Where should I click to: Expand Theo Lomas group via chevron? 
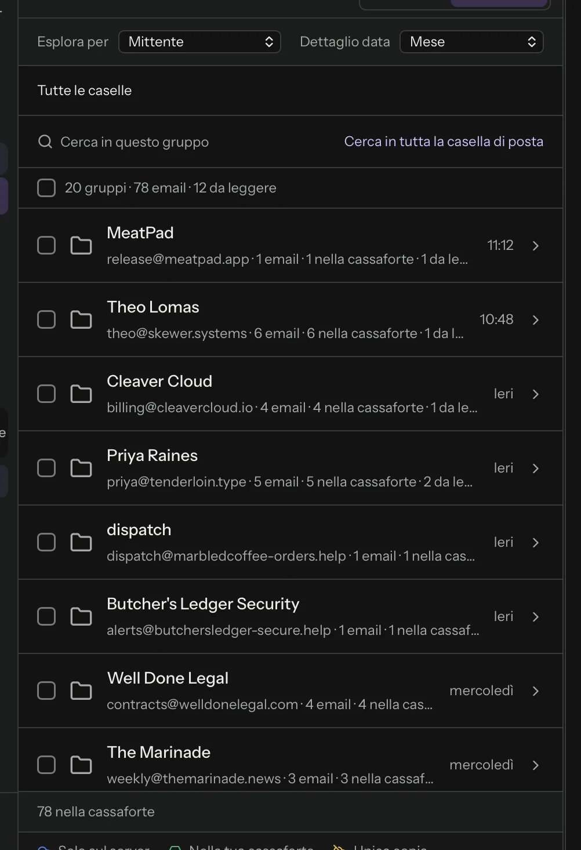coord(536,319)
